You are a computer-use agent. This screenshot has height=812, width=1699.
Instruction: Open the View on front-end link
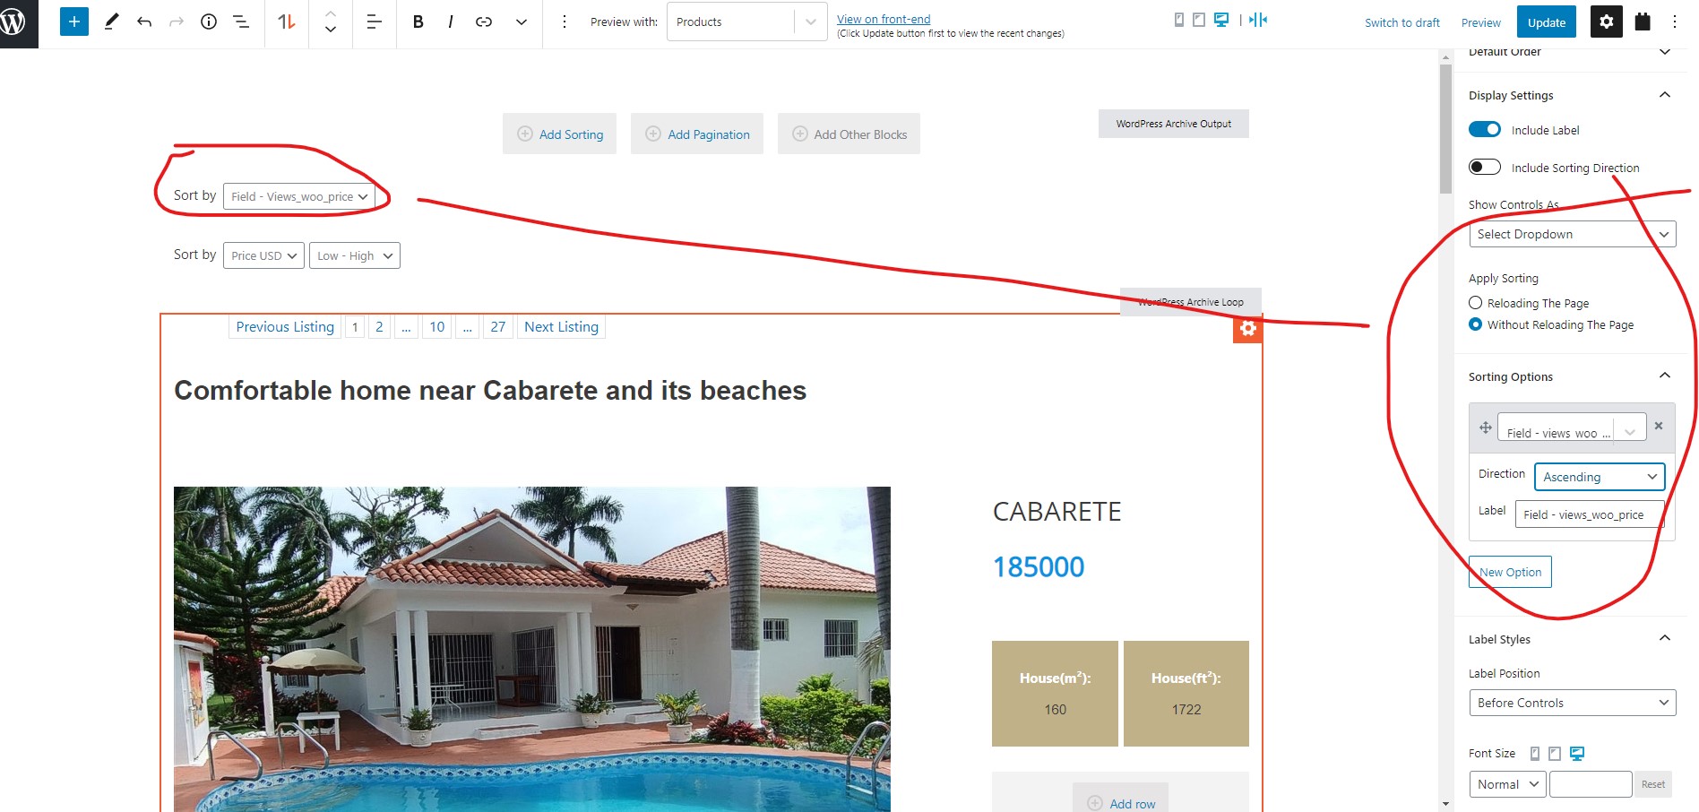(884, 19)
